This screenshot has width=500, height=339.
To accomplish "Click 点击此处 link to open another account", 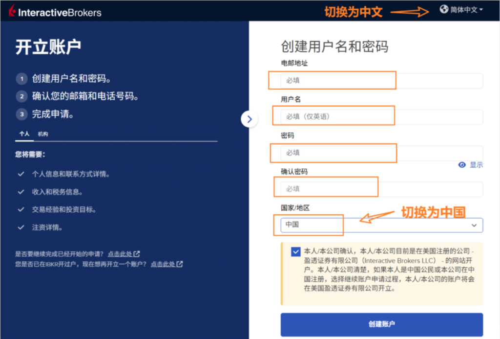I will [164, 264].
